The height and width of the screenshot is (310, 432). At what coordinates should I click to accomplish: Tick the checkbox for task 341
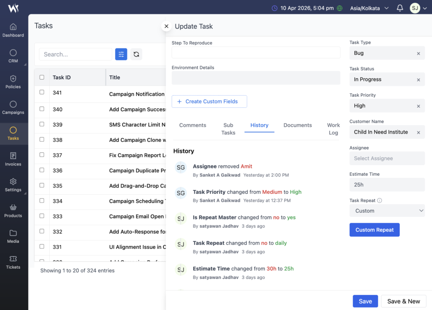click(x=42, y=92)
